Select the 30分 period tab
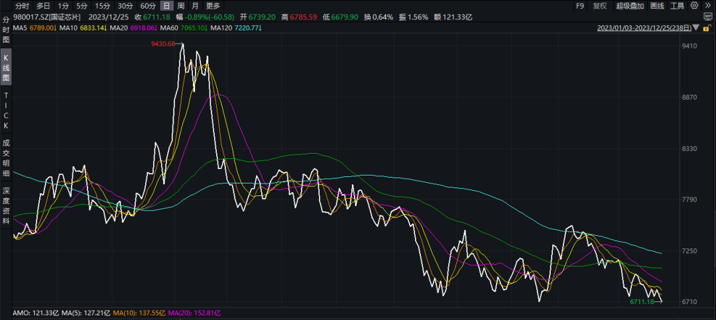Viewport: 716px width, 320px height. pos(125,6)
